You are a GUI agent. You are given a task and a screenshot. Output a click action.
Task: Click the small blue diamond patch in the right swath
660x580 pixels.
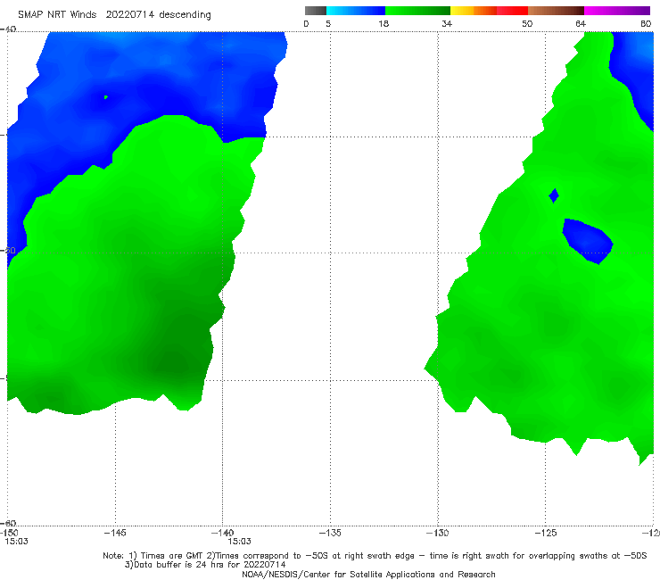[x=554, y=195]
